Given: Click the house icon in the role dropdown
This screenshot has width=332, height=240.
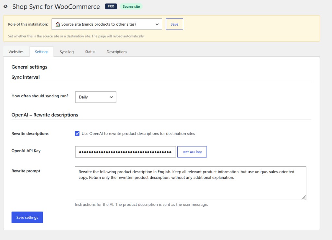Looking at the screenshot, I should point(58,24).
